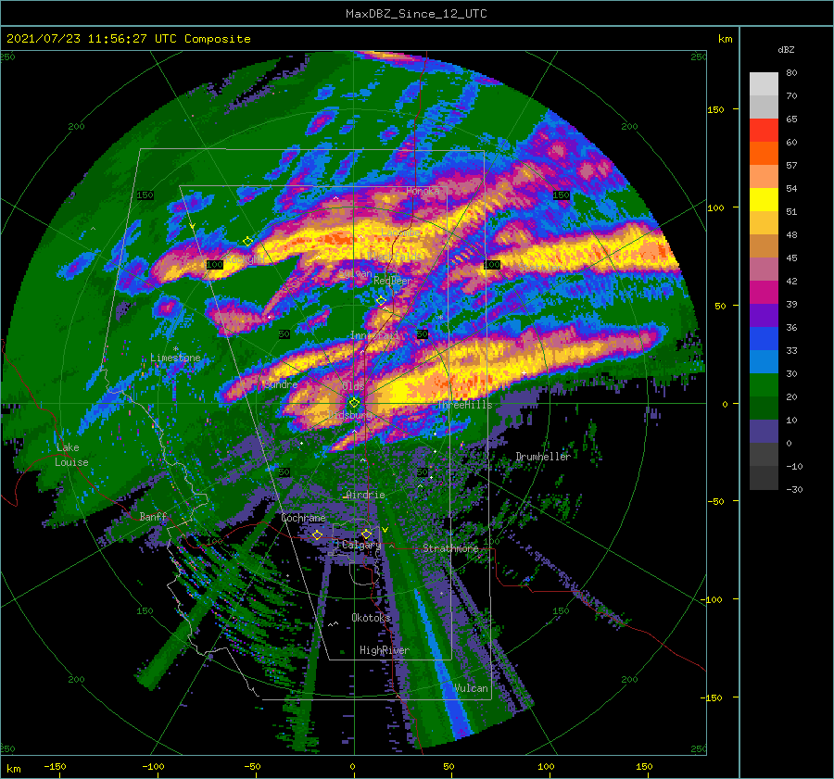Select the light blue 30-33 dBZ legend swatch
Image resolution: width=834 pixels, height=779 pixels.
[x=764, y=362]
